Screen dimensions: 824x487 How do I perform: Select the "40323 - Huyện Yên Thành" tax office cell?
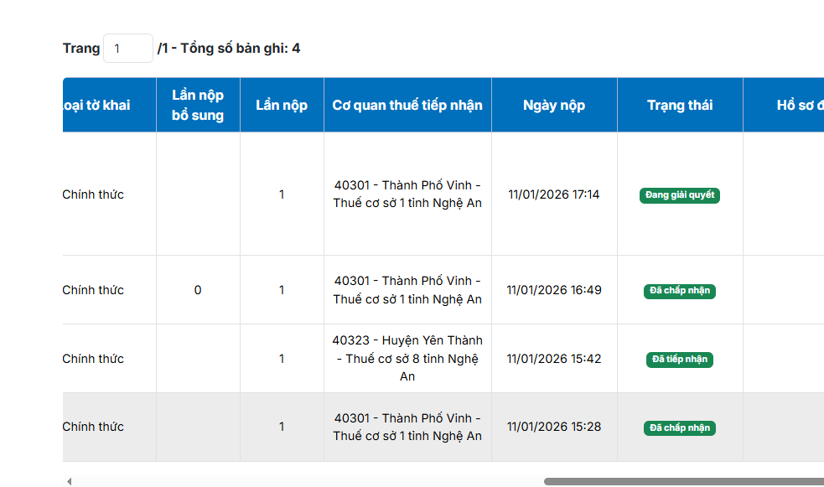tap(407, 359)
